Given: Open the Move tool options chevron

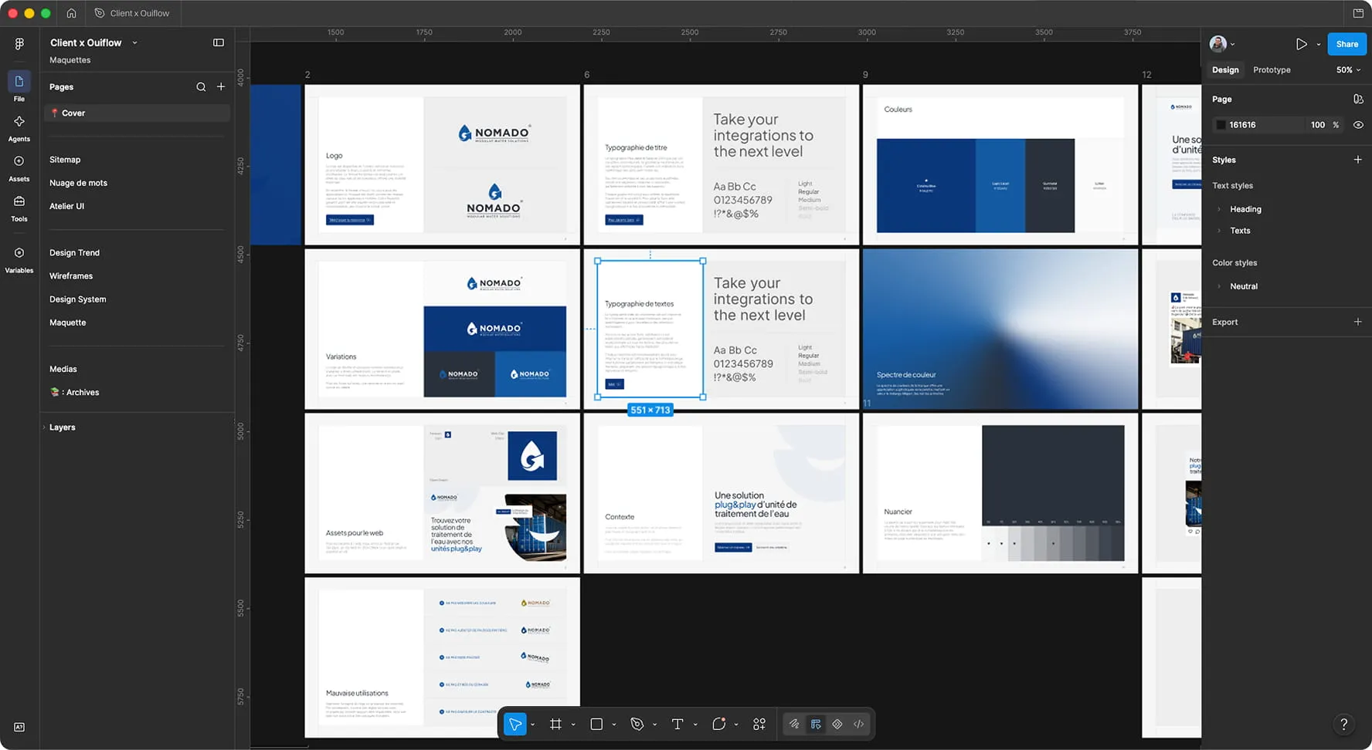Looking at the screenshot, I should pyautogui.click(x=533, y=725).
